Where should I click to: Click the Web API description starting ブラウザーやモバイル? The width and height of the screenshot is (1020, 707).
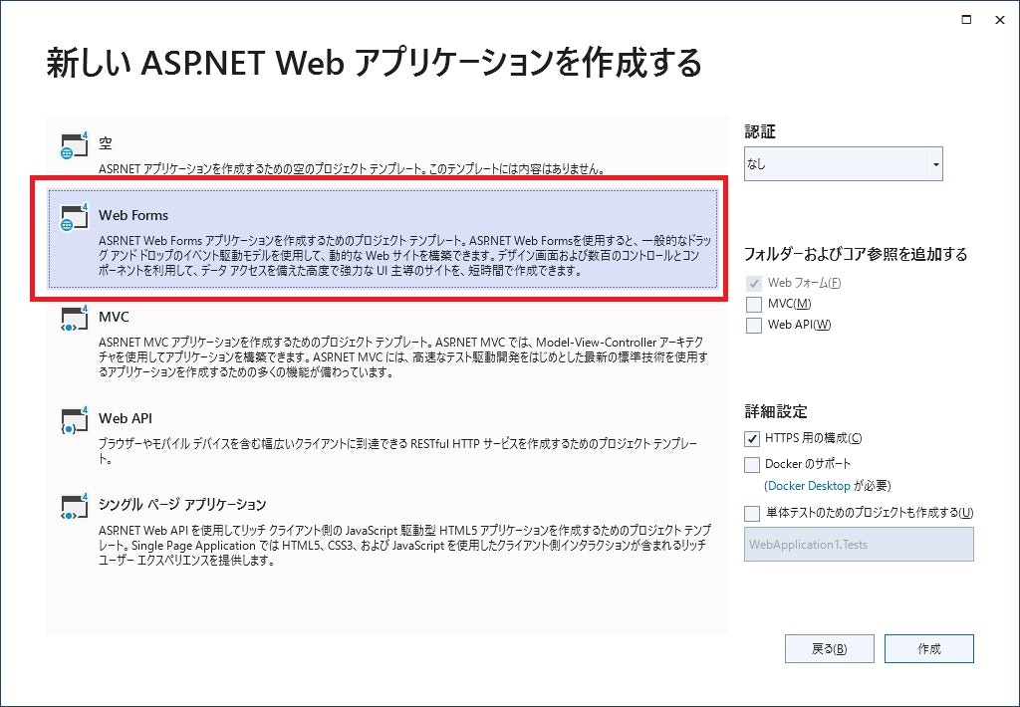[398, 451]
